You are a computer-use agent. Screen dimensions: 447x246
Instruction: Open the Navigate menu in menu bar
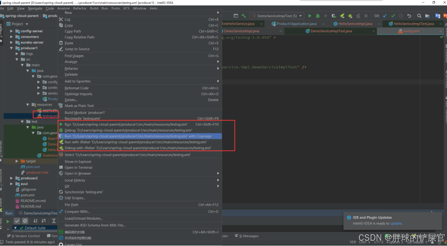pyautogui.click(x=35, y=8)
